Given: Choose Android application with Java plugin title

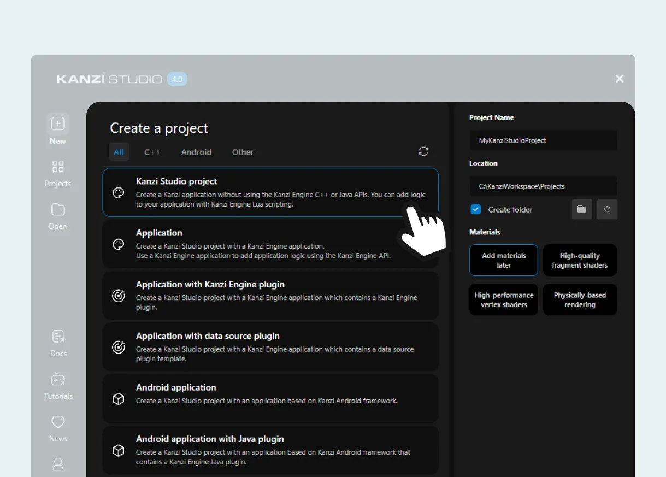Looking at the screenshot, I should pyautogui.click(x=210, y=439).
